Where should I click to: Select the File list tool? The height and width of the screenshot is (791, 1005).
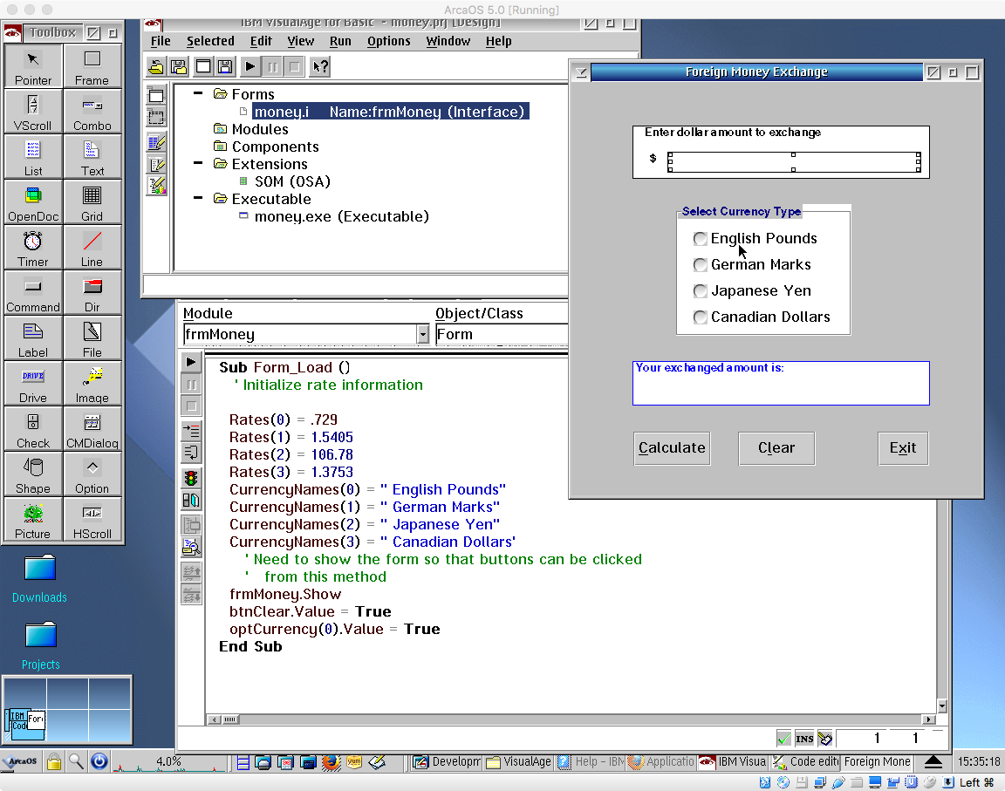click(92, 339)
